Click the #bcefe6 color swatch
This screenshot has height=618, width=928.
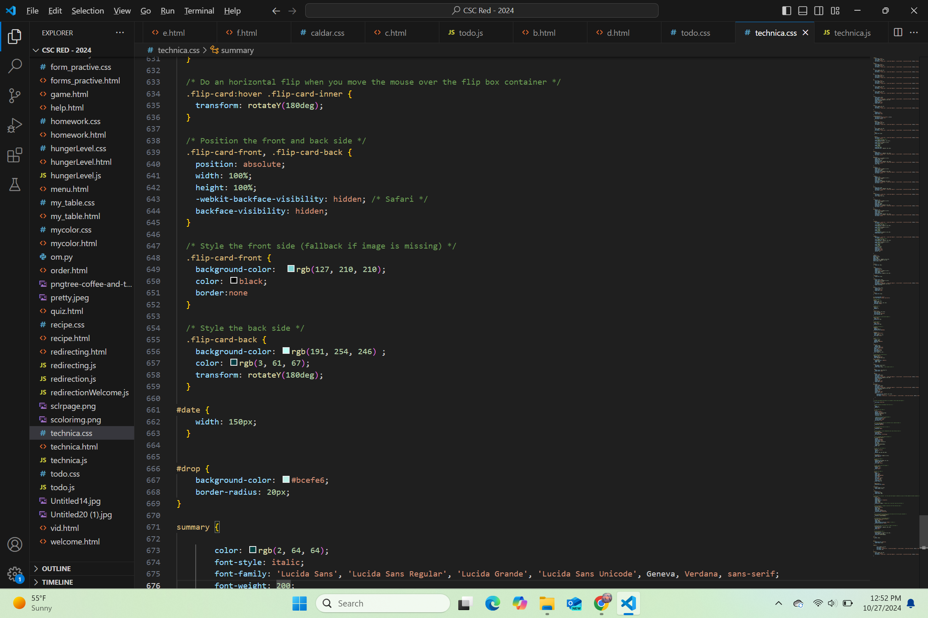(x=286, y=480)
